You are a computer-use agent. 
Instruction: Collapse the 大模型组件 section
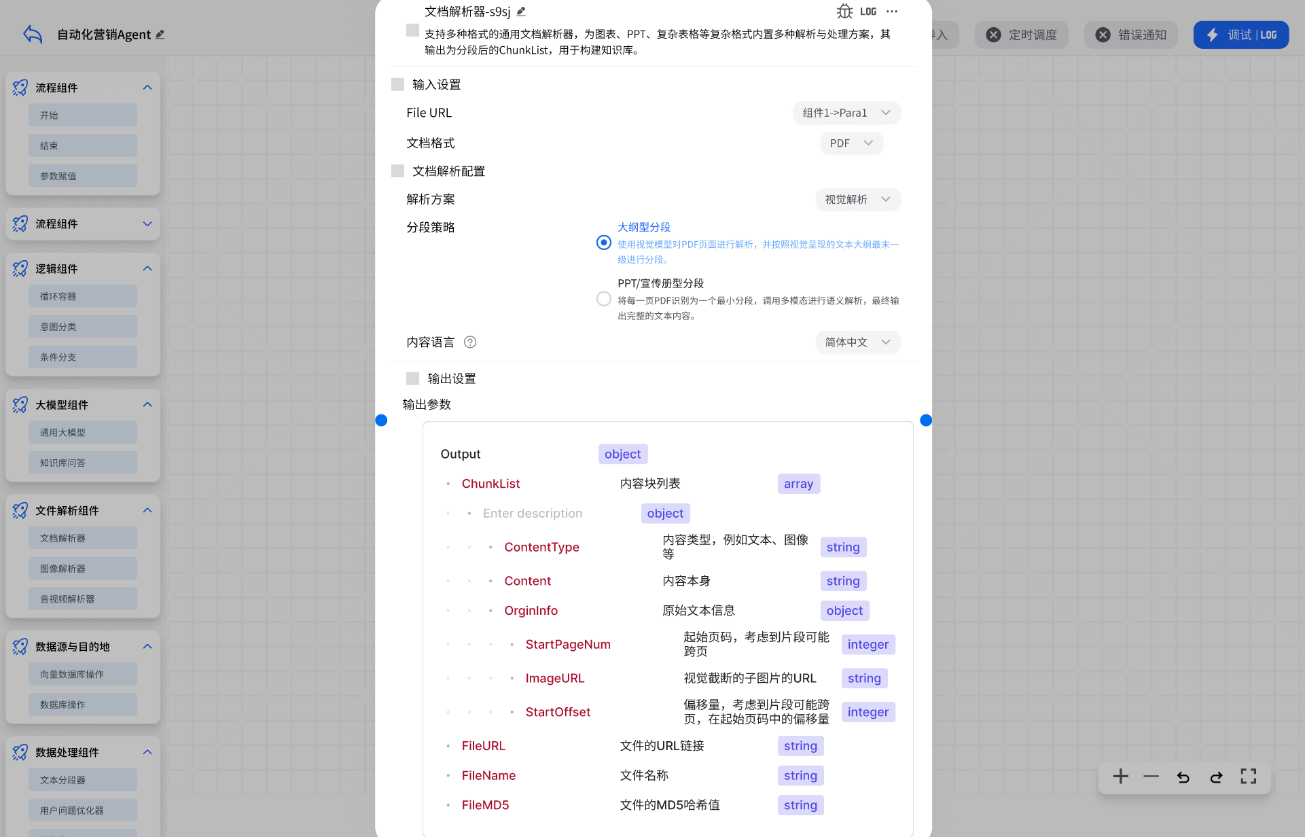click(147, 405)
